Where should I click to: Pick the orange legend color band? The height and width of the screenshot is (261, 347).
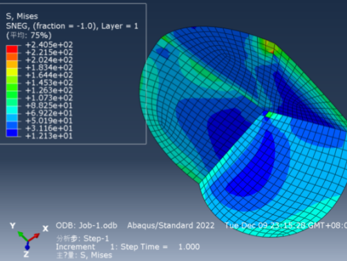click(12, 64)
